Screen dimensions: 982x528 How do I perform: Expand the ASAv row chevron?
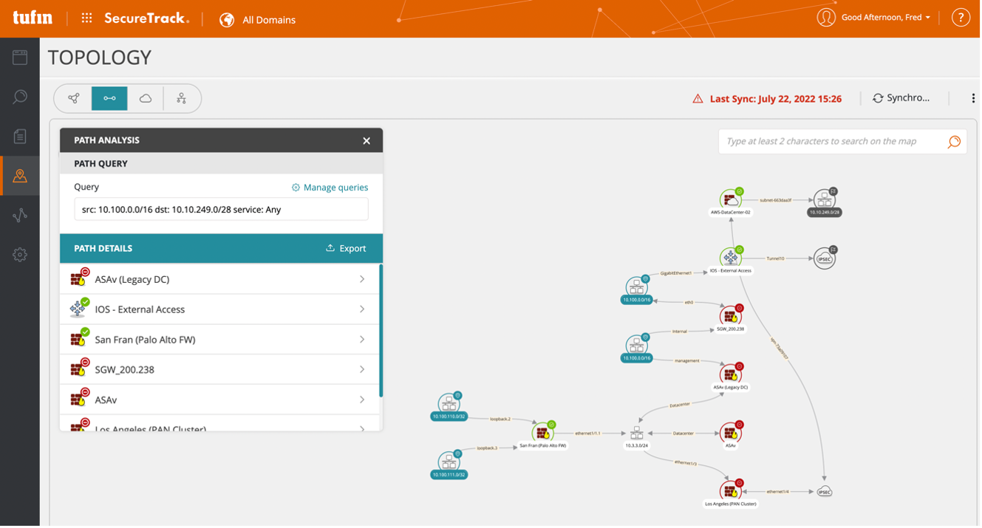[x=362, y=400]
